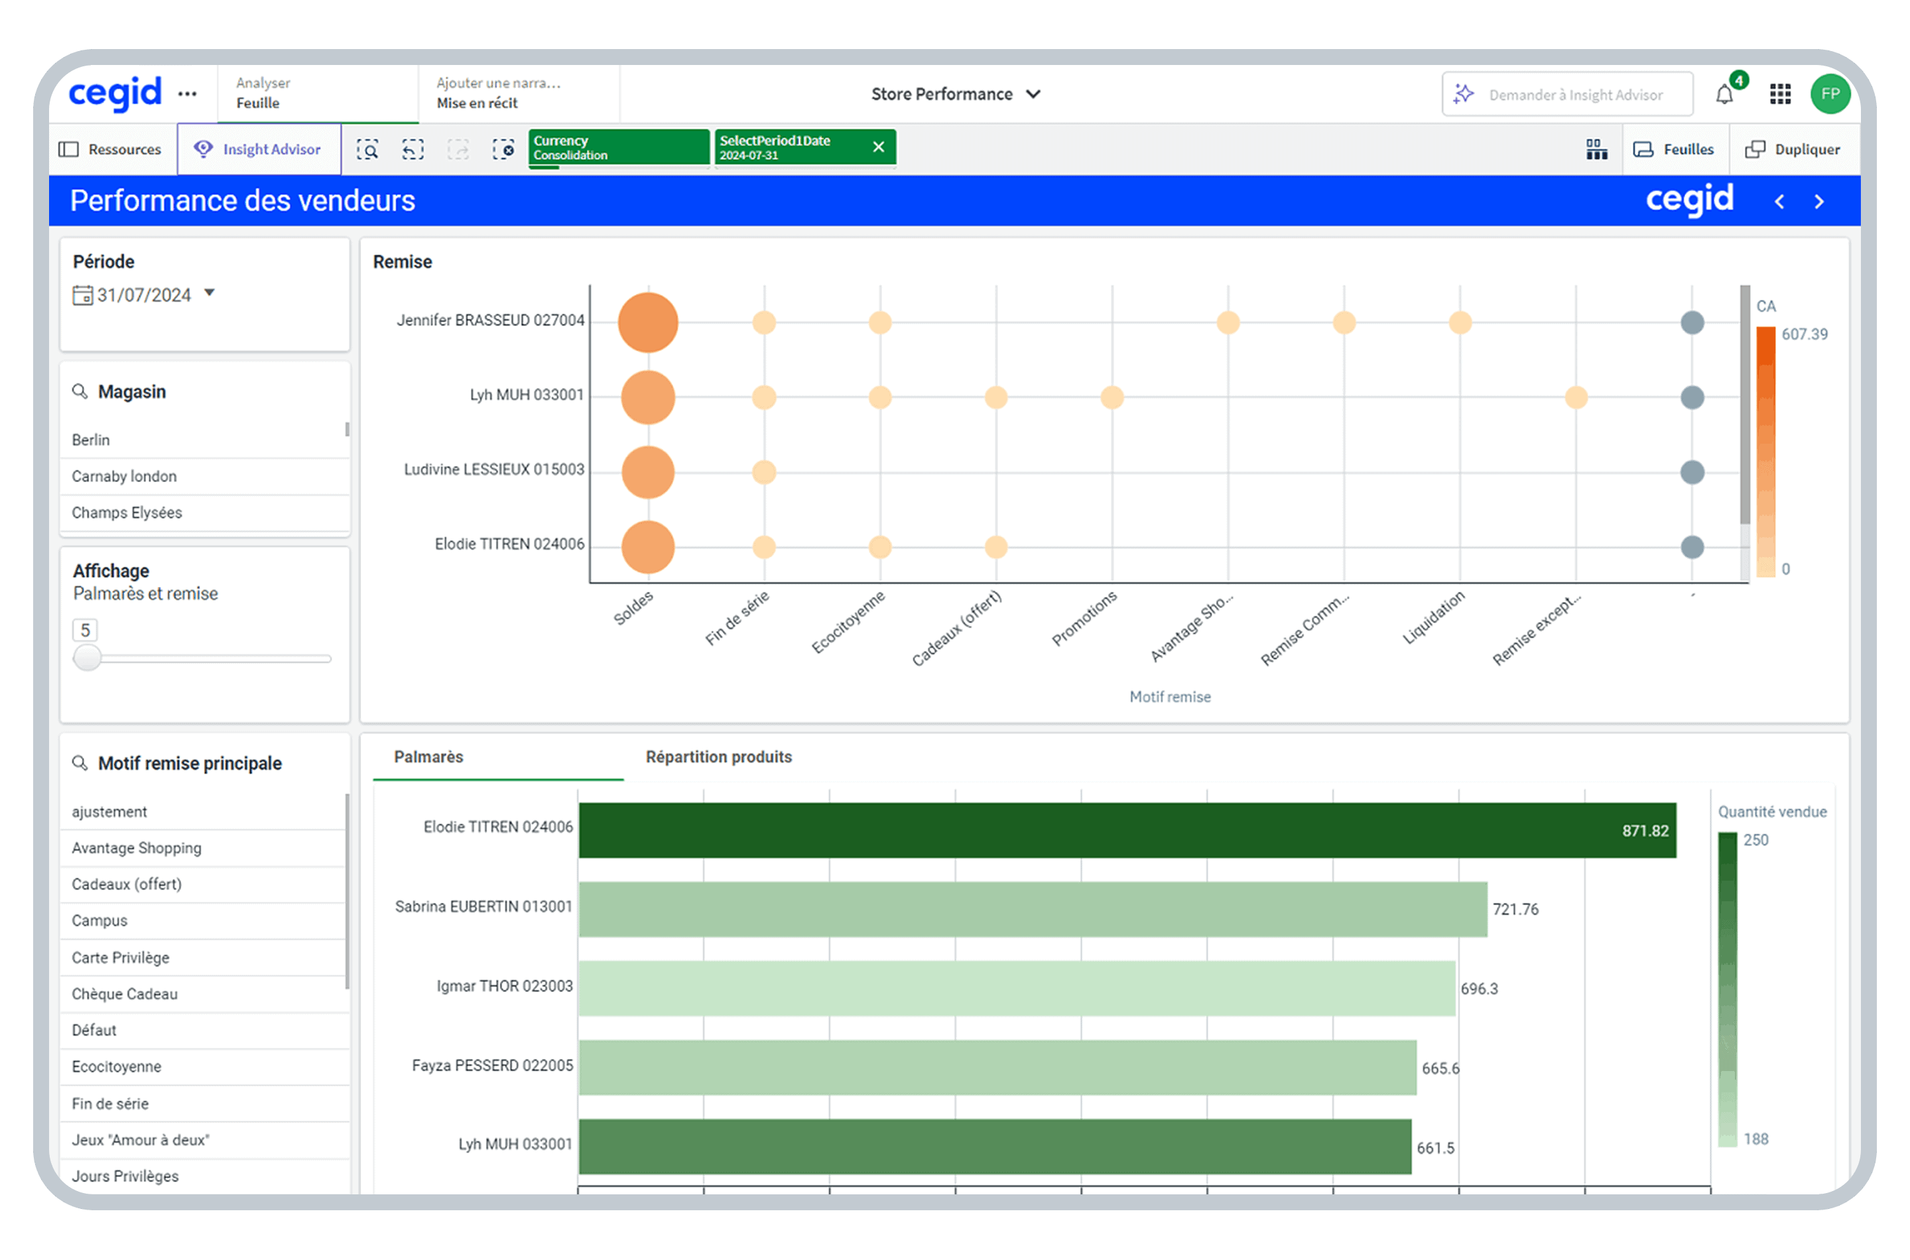Image resolution: width=1910 pixels, height=1260 pixels.
Task: Click Jennifer BRASSEUD Soldes bubble
Action: (647, 323)
